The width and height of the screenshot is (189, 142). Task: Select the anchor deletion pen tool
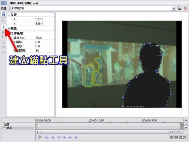[3, 32]
